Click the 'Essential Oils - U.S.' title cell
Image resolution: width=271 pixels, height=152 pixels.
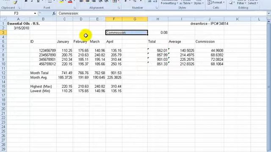point(24,24)
